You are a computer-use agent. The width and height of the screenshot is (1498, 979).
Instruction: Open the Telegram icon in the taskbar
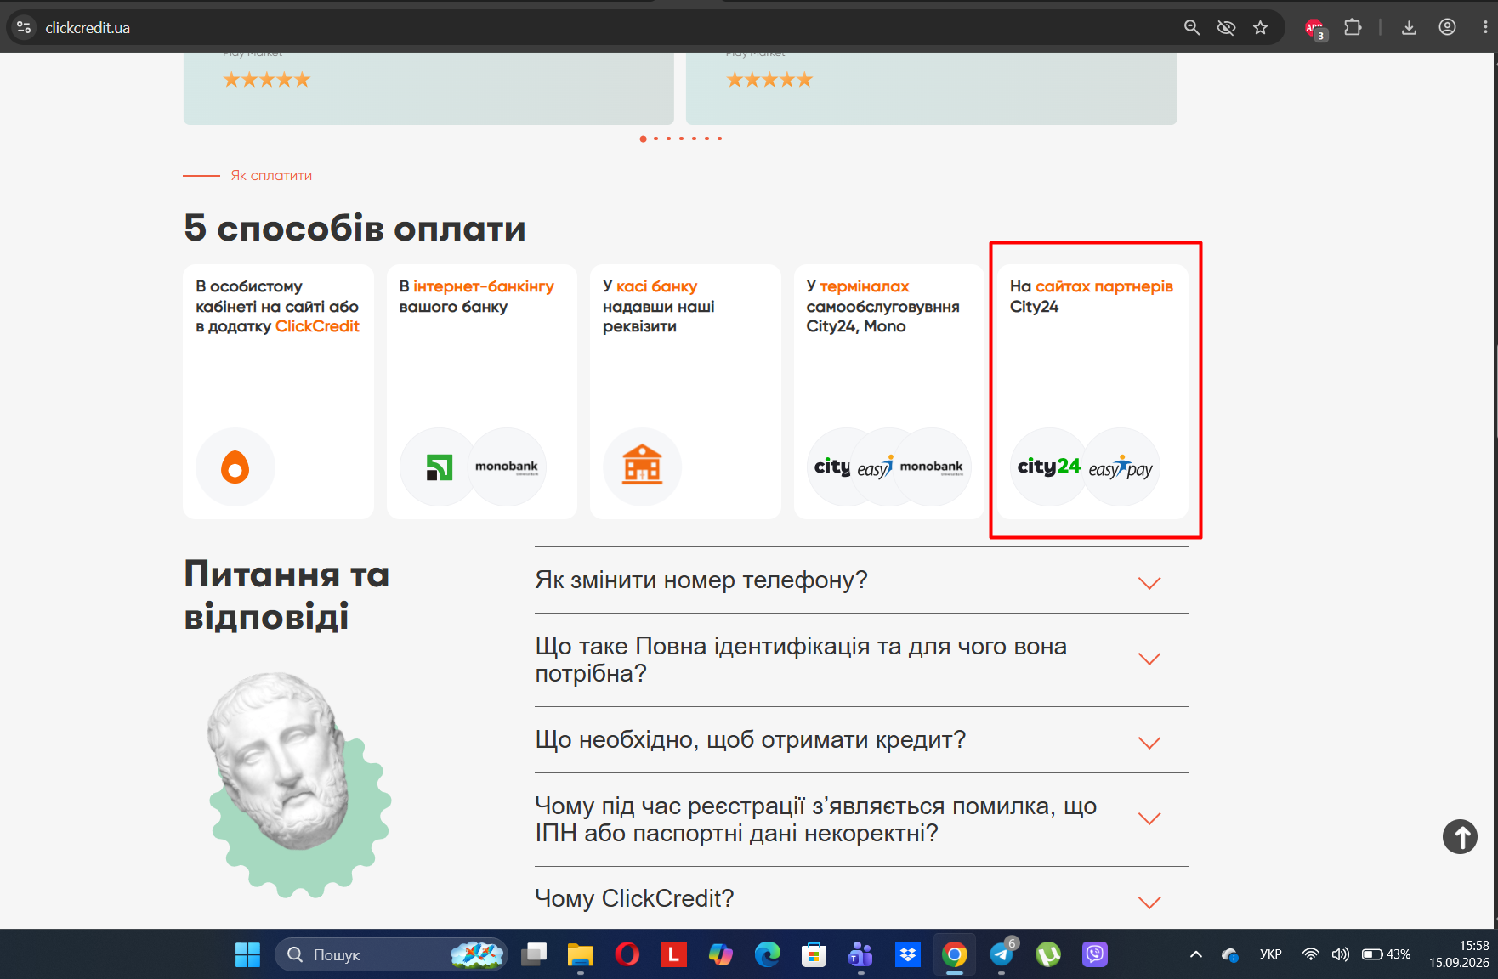[1002, 954]
